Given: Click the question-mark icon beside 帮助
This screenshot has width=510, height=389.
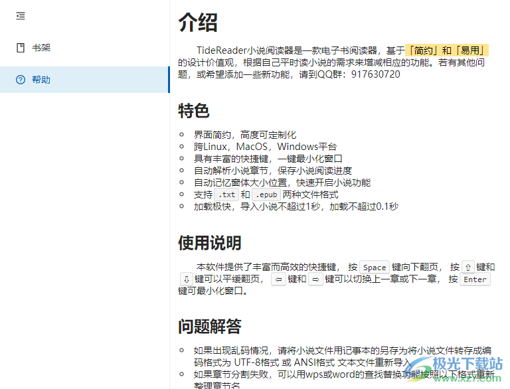Looking at the screenshot, I should pyautogui.click(x=21, y=80).
